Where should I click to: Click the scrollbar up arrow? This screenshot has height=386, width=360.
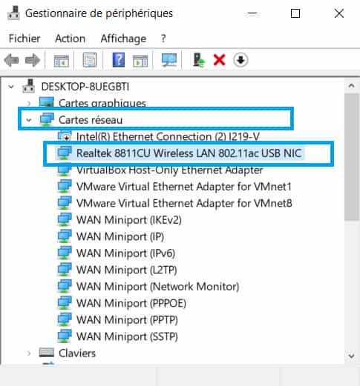[x=351, y=86]
